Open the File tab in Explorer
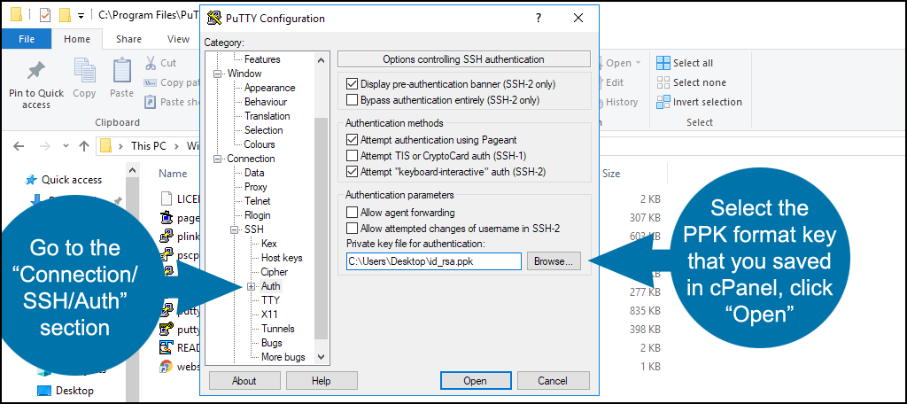This screenshot has width=907, height=404. 27,39
